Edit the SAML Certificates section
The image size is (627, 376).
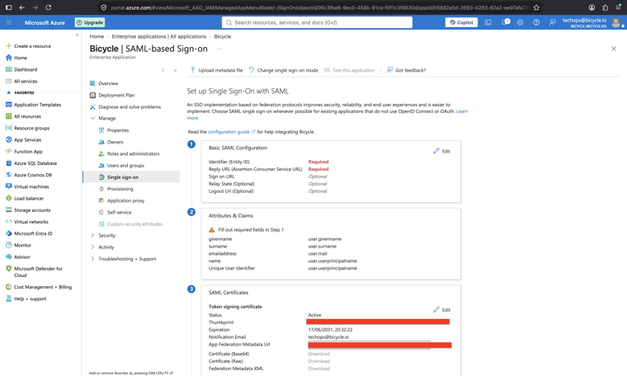click(x=442, y=310)
